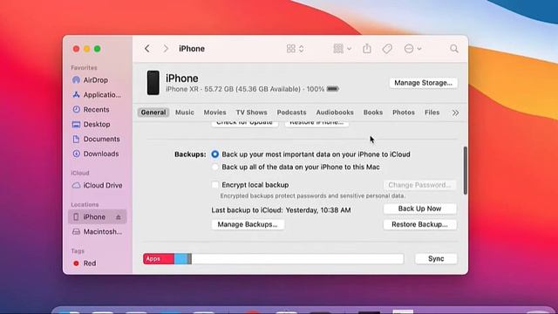
Task: Show more tabs with double chevron
Action: (455, 113)
